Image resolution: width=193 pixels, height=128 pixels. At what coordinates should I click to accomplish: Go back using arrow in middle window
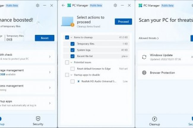click(x=63, y=5)
